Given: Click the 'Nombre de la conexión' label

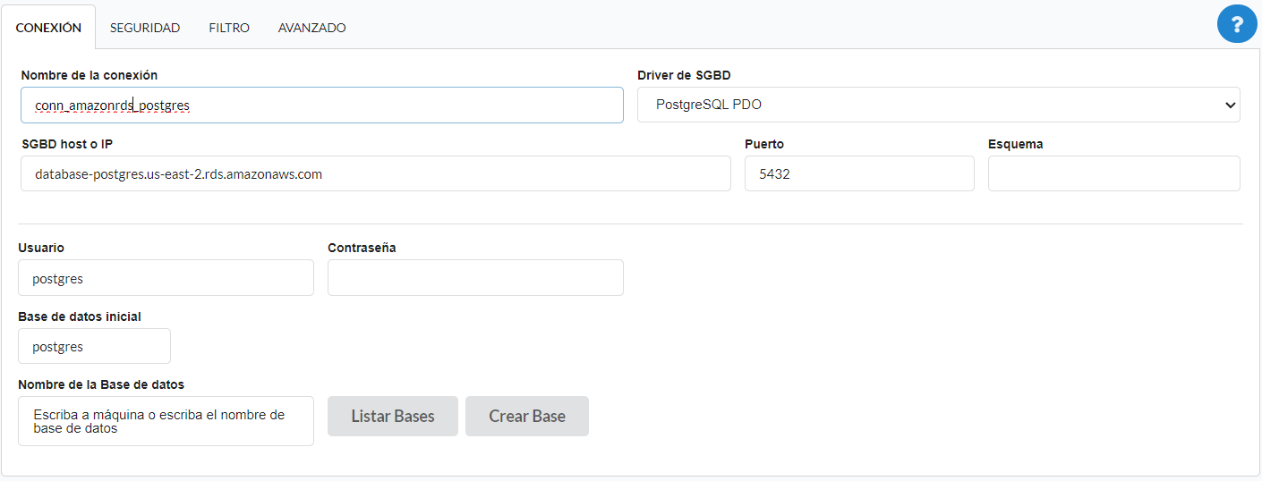Looking at the screenshot, I should pos(90,75).
